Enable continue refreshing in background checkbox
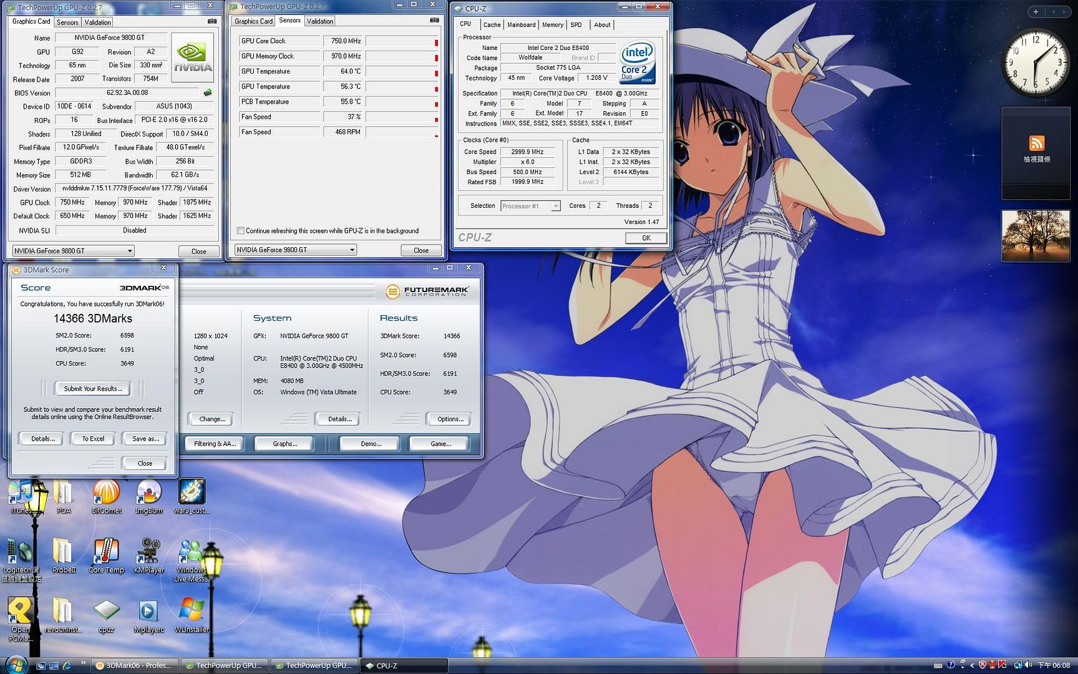This screenshot has height=674, width=1078. coord(240,231)
